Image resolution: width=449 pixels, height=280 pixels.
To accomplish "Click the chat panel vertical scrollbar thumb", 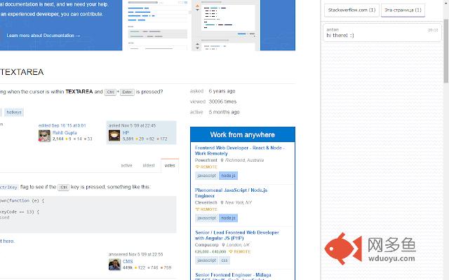I will [446, 51].
